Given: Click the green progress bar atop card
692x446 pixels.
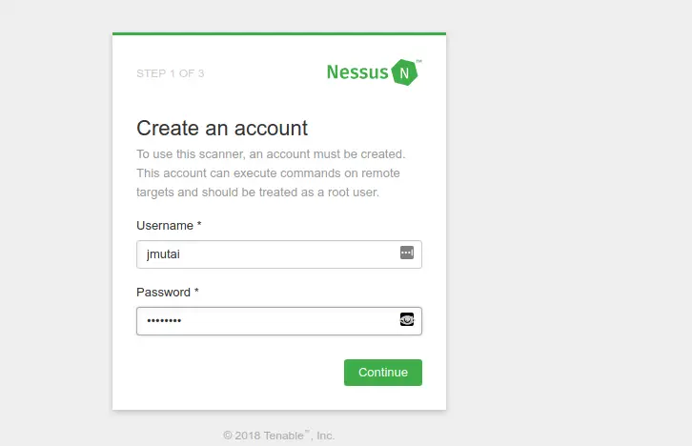Looking at the screenshot, I should coord(279,33).
